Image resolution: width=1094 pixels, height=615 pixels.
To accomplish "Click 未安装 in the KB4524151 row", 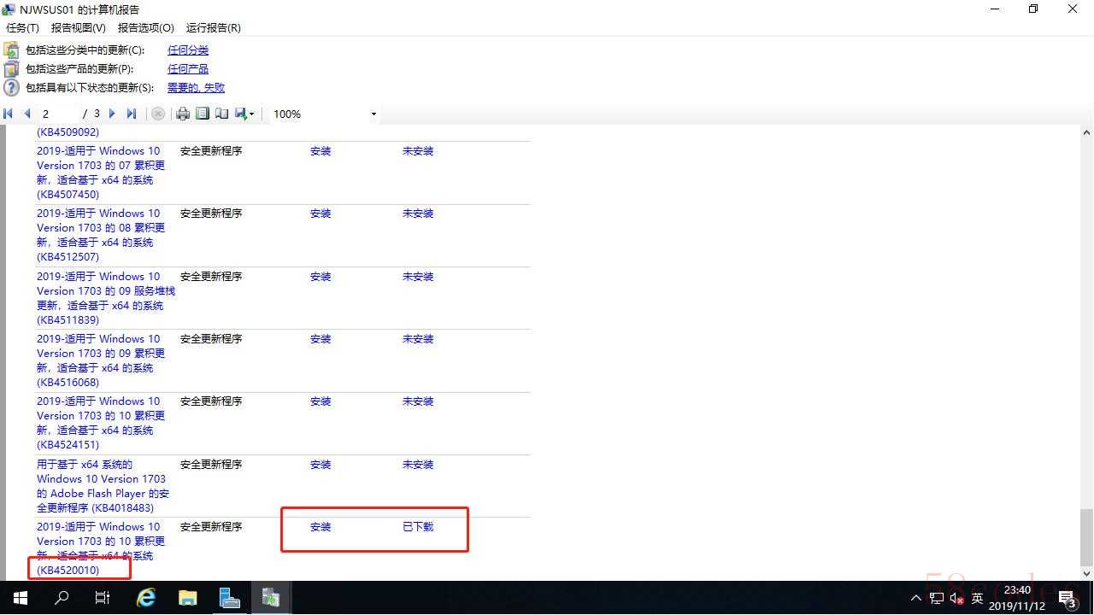I will pyautogui.click(x=418, y=401).
